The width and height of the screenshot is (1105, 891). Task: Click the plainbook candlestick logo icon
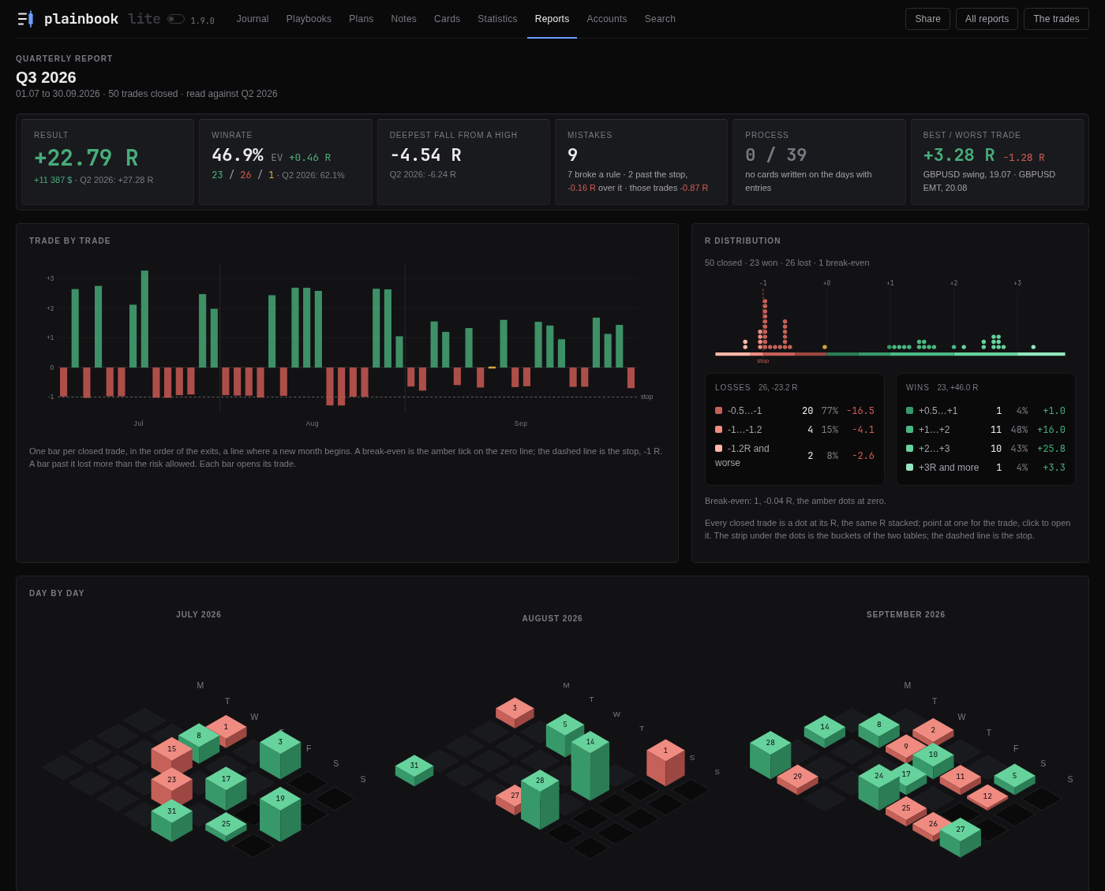25,19
